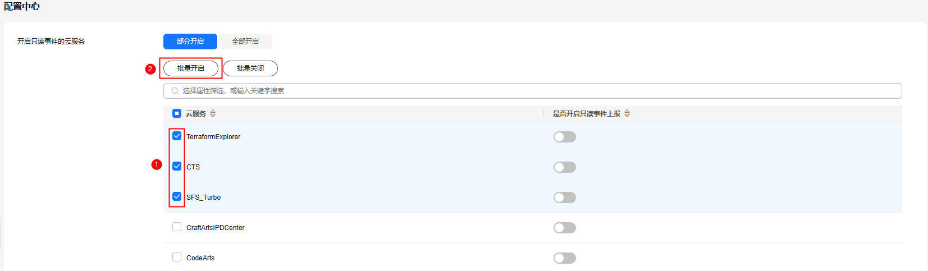This screenshot has height=271, width=928.
Task: Enable read-only event switch for CTS
Action: tap(565, 167)
